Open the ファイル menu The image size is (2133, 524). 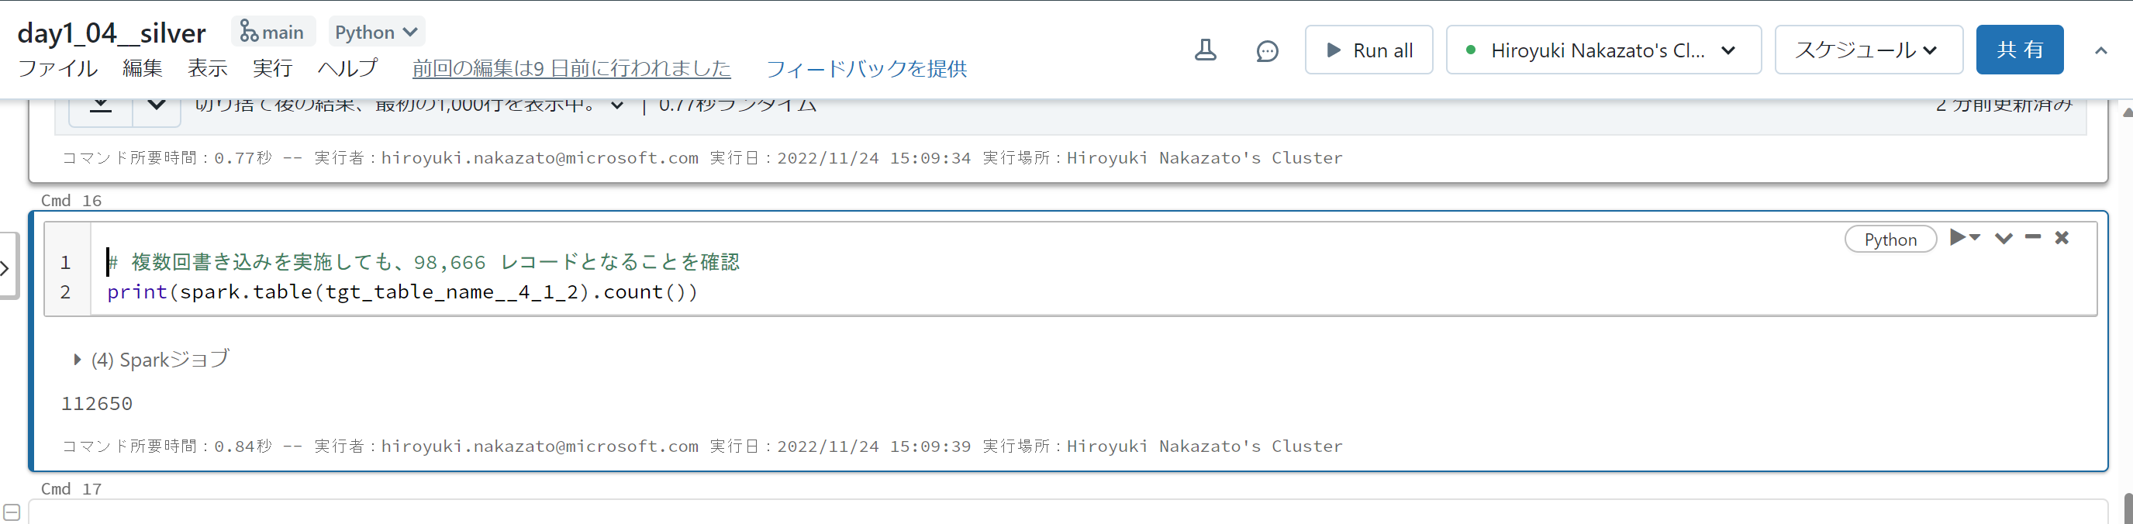pyautogui.click(x=57, y=69)
